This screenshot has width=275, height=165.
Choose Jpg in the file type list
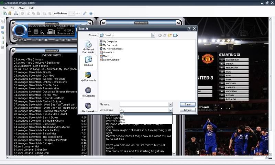point(146,114)
